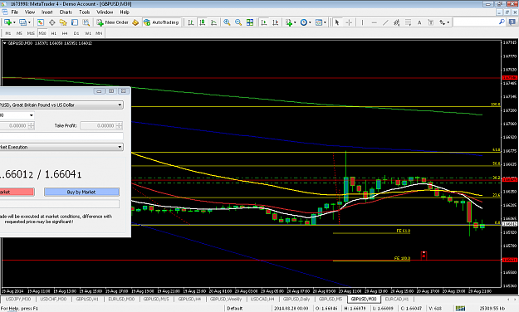Open the Strategy Tester magnifier icon
519x312 pixels.
(86, 22)
